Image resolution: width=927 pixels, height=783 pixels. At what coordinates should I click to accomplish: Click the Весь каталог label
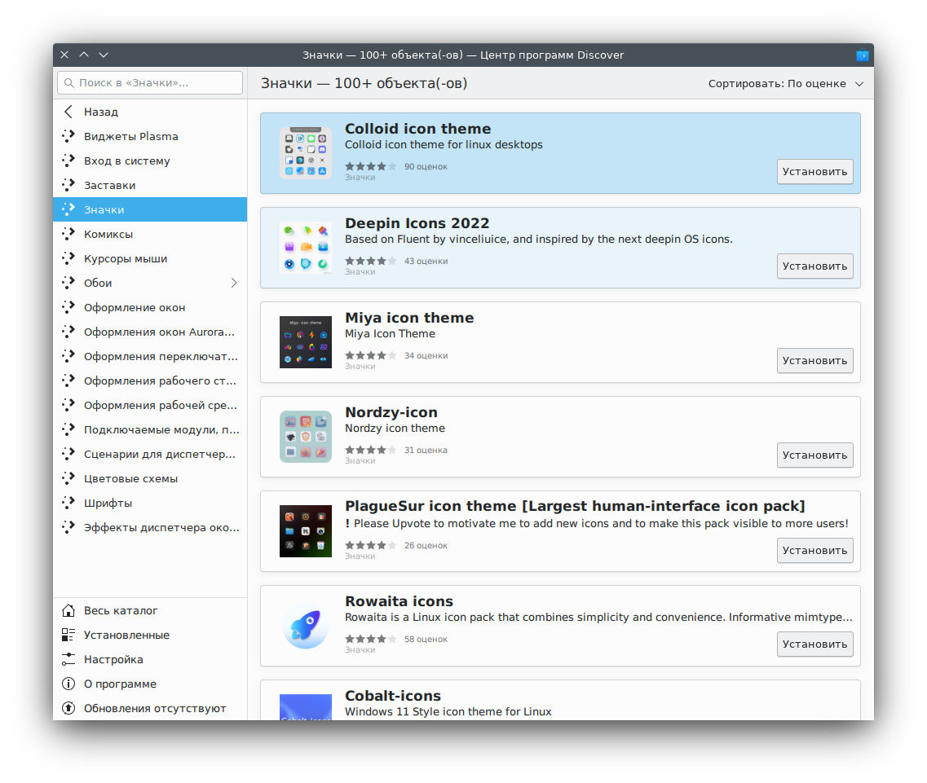pyautogui.click(x=121, y=610)
